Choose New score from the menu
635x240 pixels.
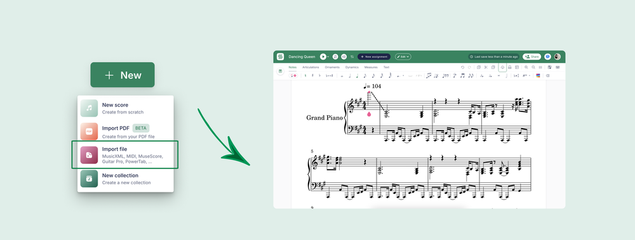pyautogui.click(x=126, y=108)
